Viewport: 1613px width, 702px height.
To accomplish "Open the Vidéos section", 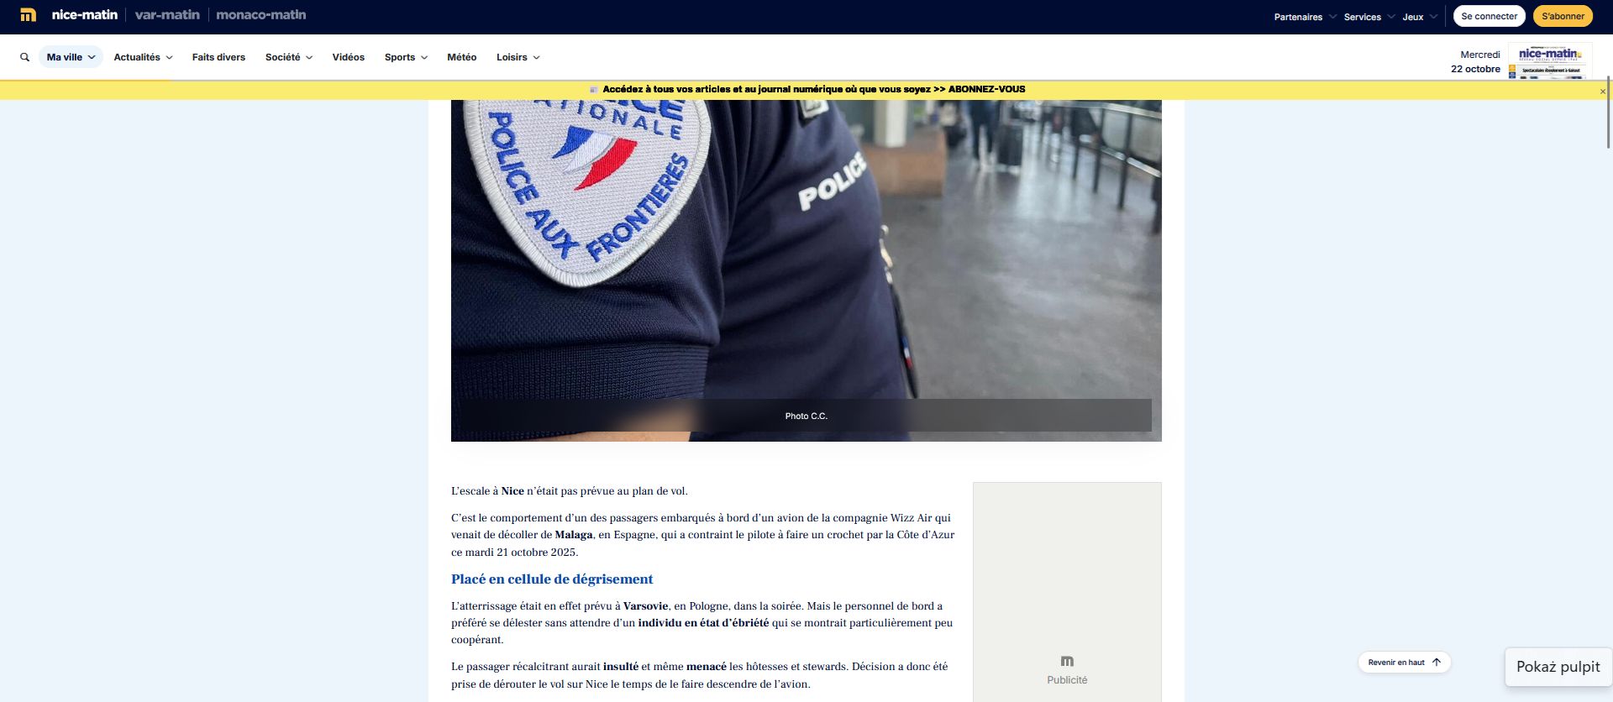I will click(348, 57).
